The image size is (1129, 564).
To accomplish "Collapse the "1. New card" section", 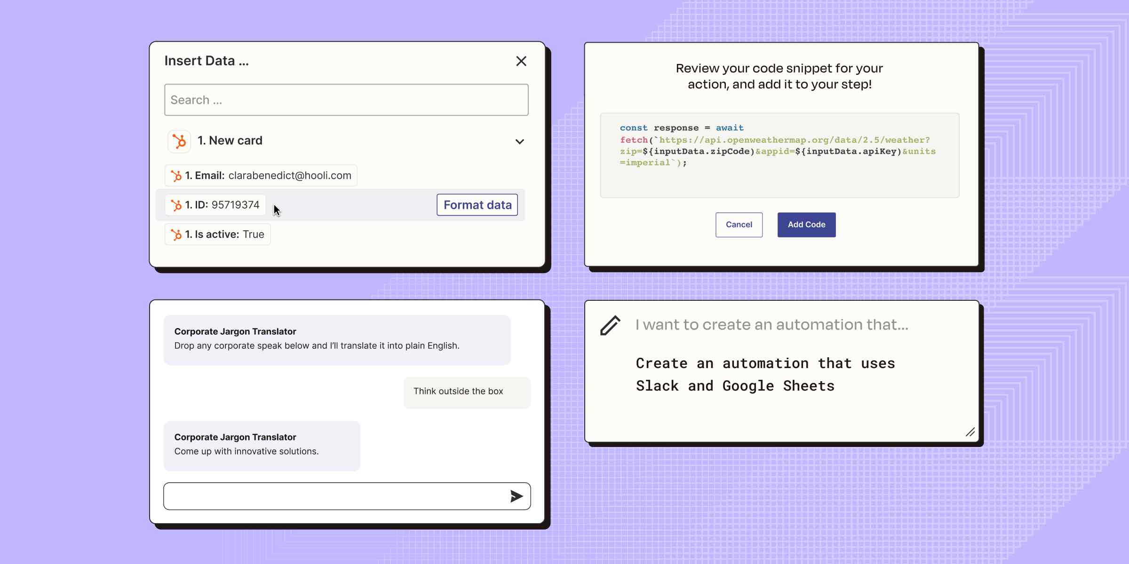I will tap(519, 141).
